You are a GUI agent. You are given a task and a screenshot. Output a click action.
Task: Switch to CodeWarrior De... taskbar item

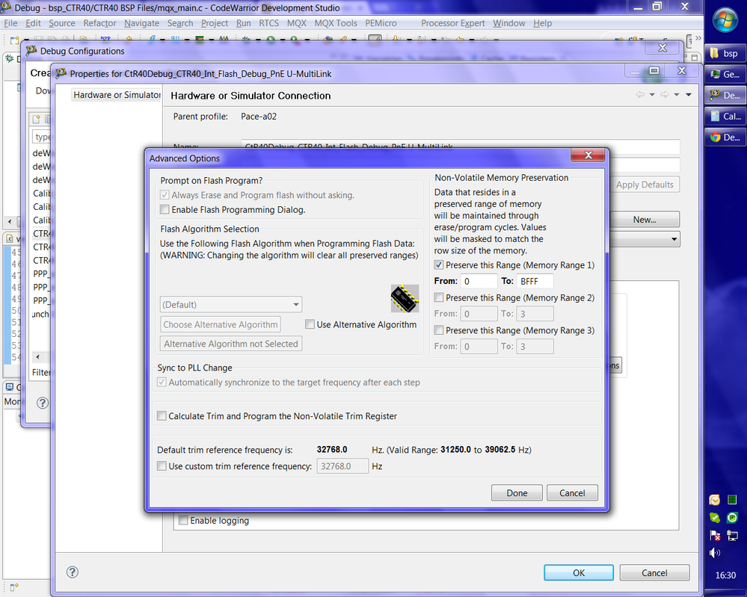click(725, 95)
